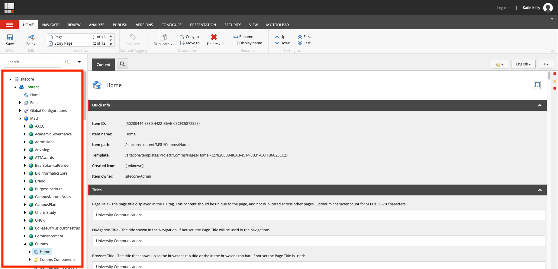Expand the Email tree node
The height and width of the screenshot is (269, 558).
tap(20, 103)
